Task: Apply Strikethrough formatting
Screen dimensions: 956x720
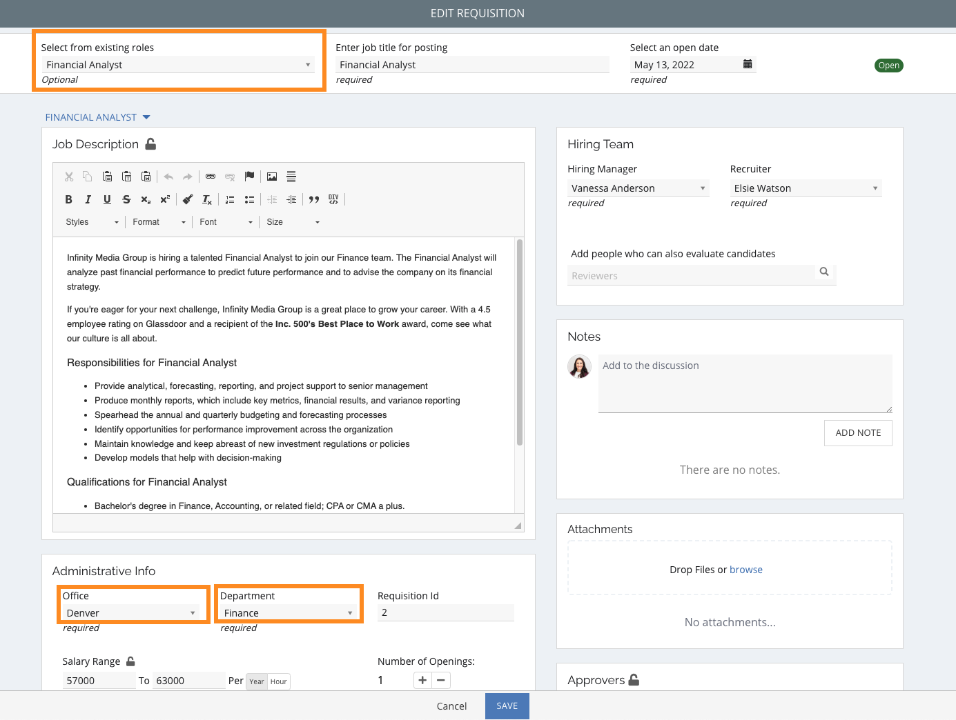Action: click(x=126, y=199)
